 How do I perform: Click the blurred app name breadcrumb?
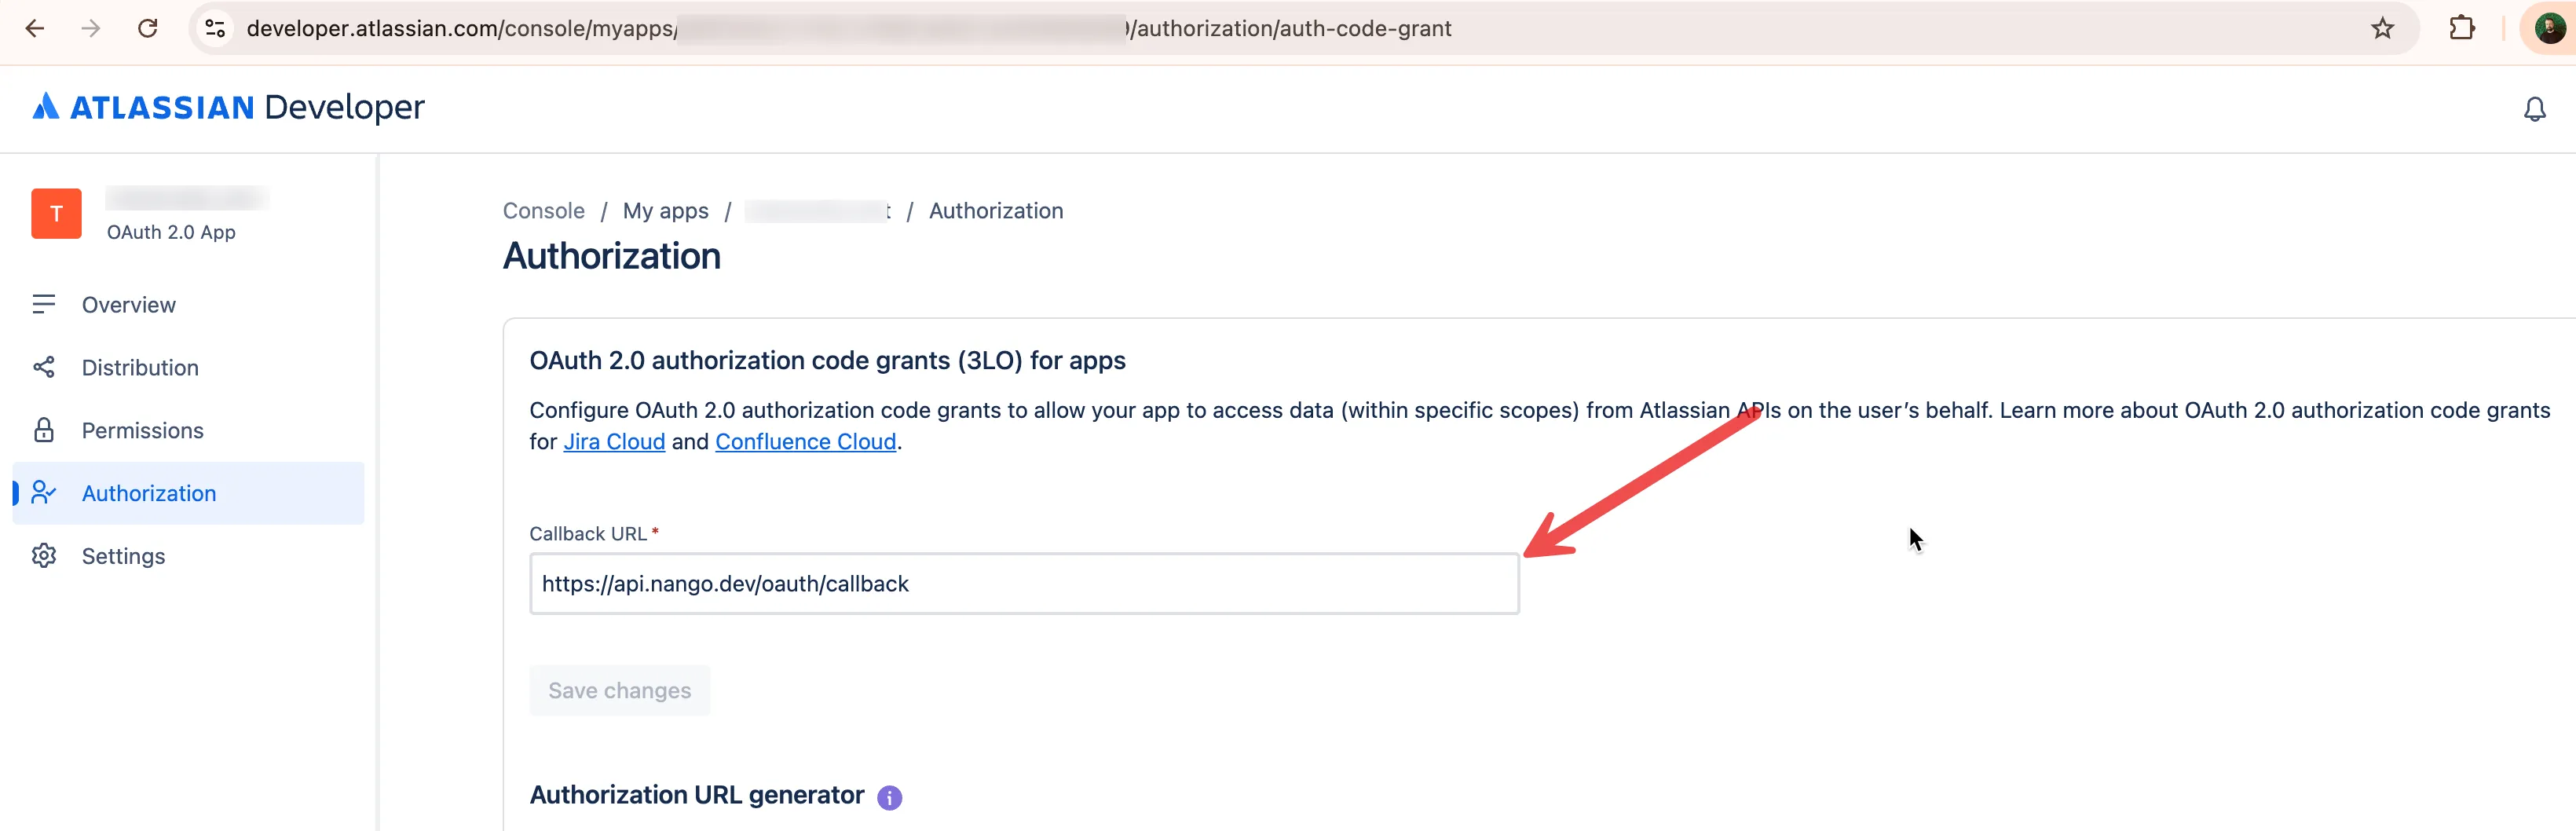(817, 211)
